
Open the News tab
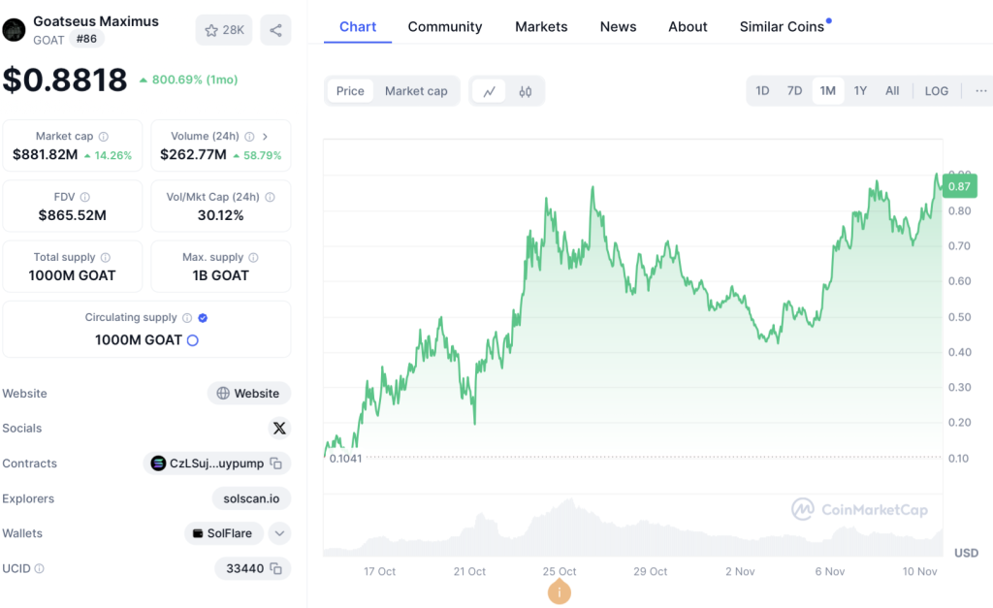click(618, 26)
